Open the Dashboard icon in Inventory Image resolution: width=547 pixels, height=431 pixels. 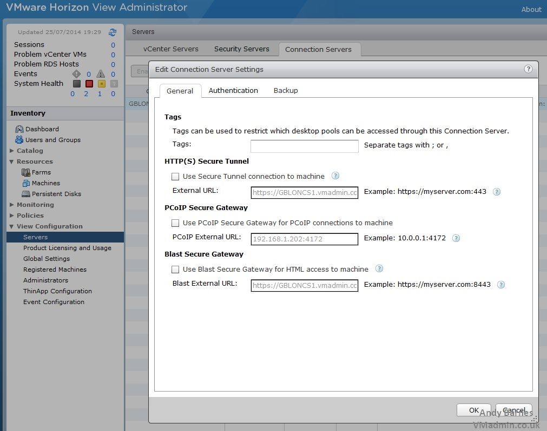tap(19, 129)
